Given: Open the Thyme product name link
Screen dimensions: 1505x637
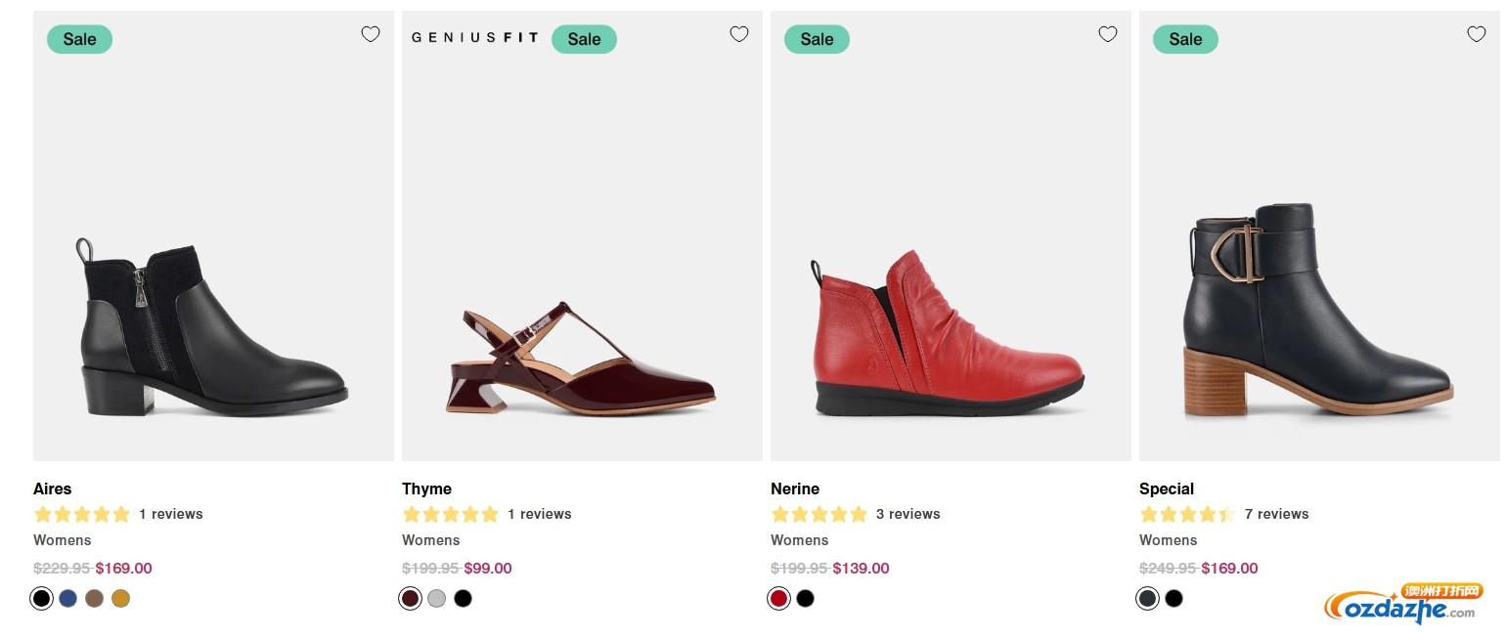Looking at the screenshot, I should (426, 488).
